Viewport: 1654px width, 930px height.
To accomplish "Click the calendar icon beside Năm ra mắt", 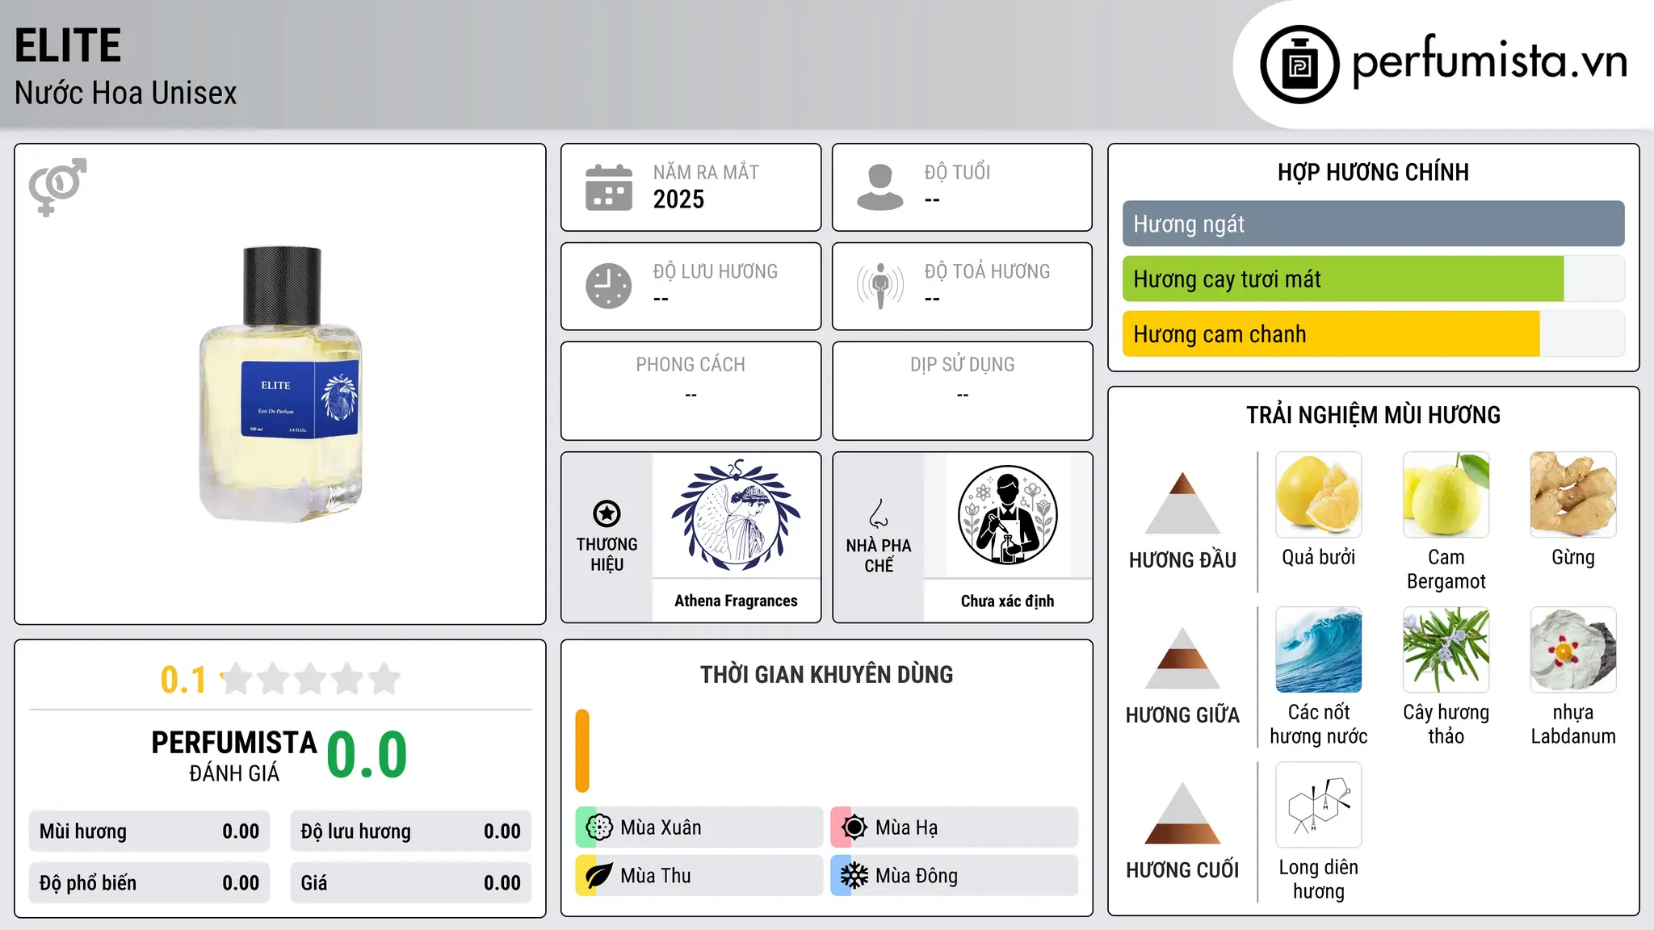I will pyautogui.click(x=609, y=187).
